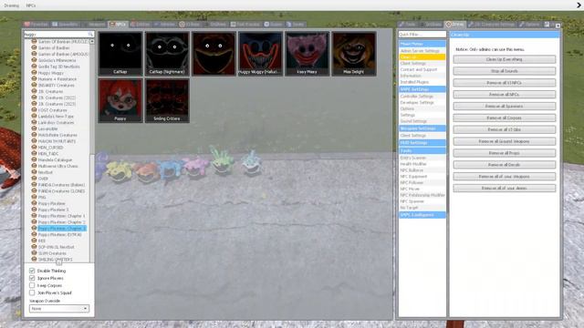Select the Poppy Playtime: Chapter 2 category
Screen dimensions: 584x328
coord(61,222)
